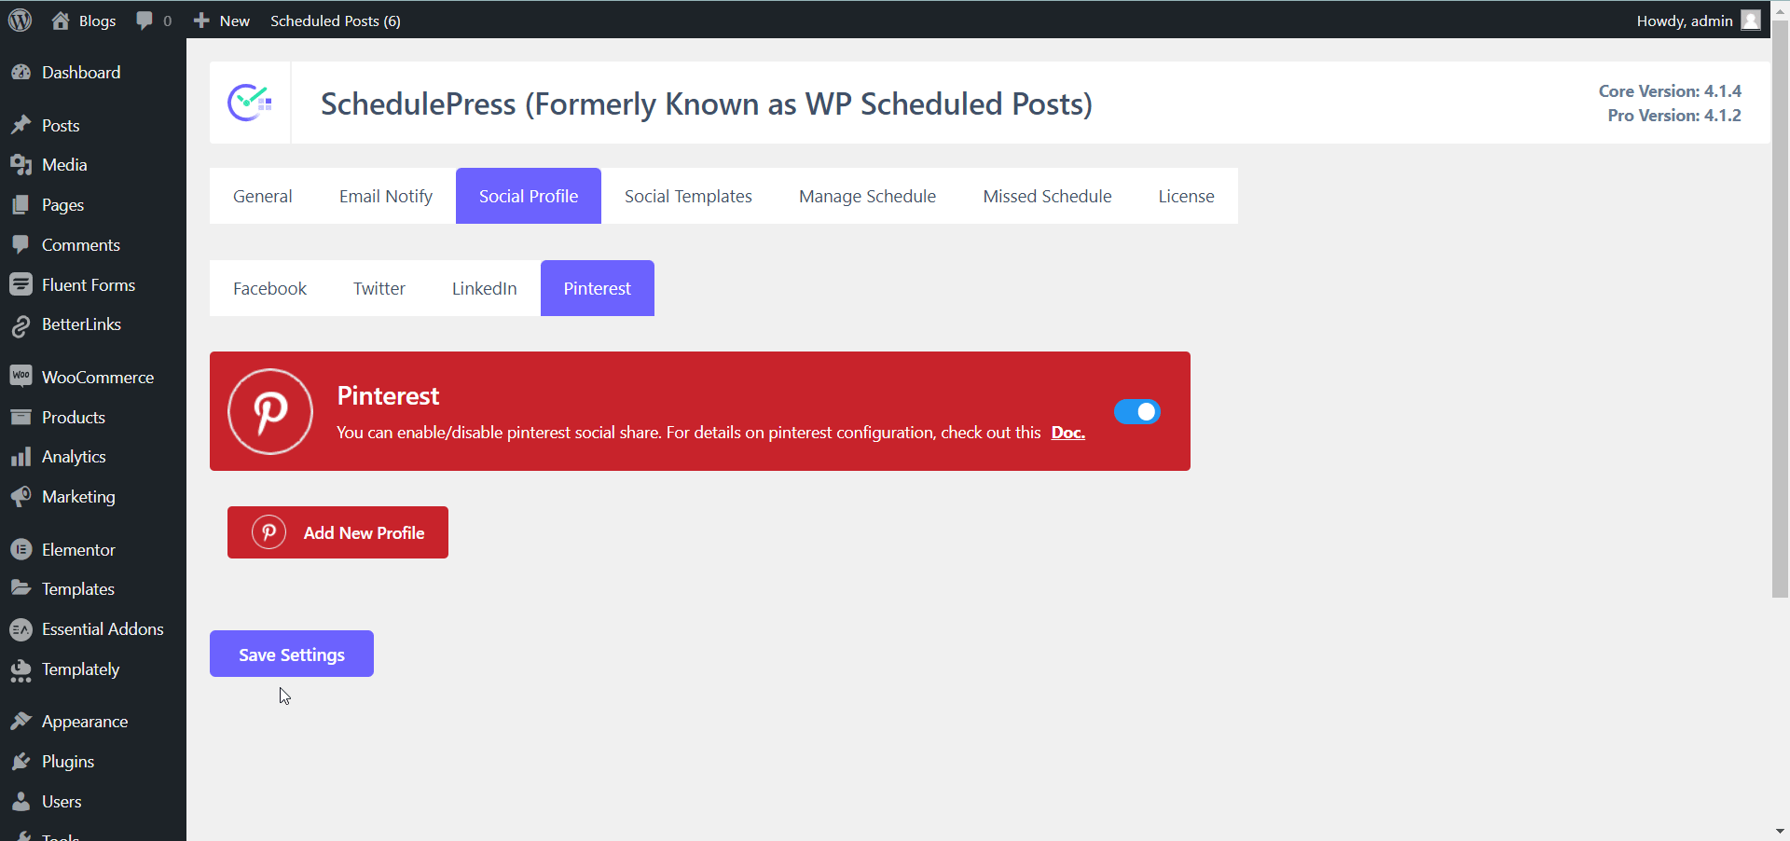This screenshot has height=841, width=1790.
Task: Click the Save Settings button
Action: [292, 654]
